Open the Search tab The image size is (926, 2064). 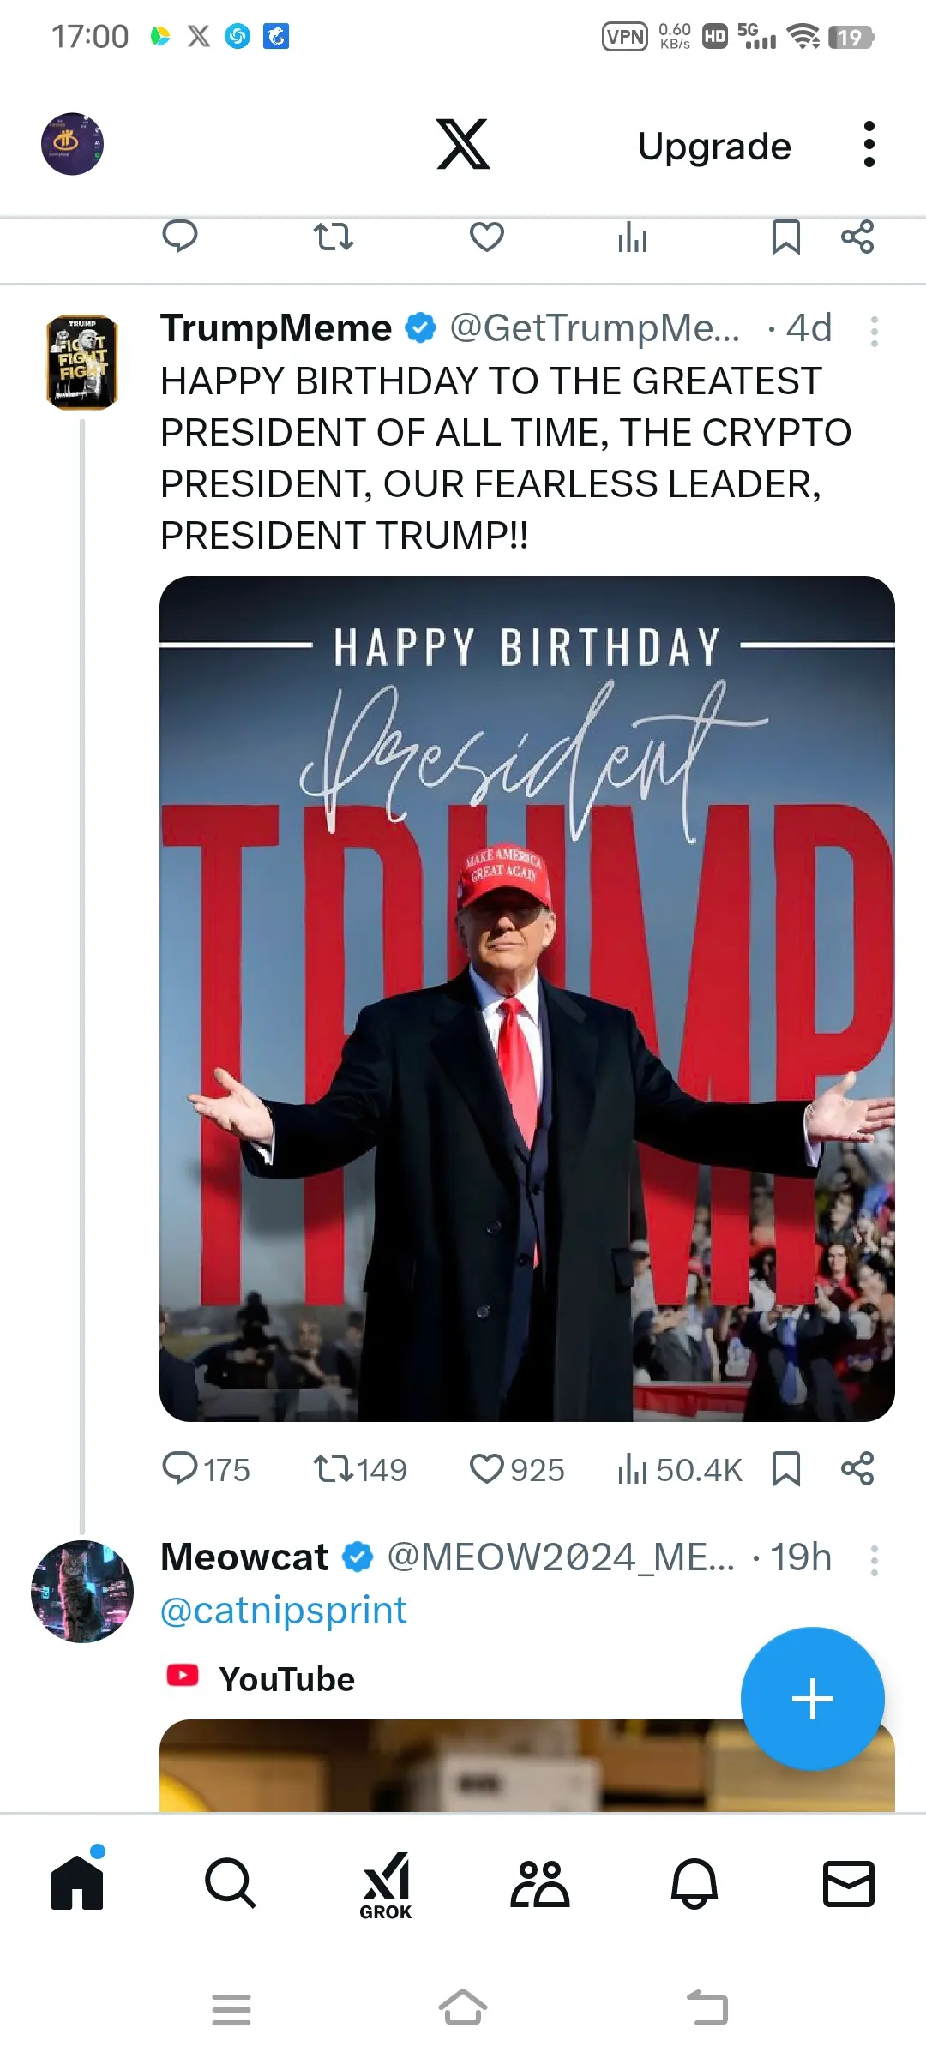coord(231,1884)
